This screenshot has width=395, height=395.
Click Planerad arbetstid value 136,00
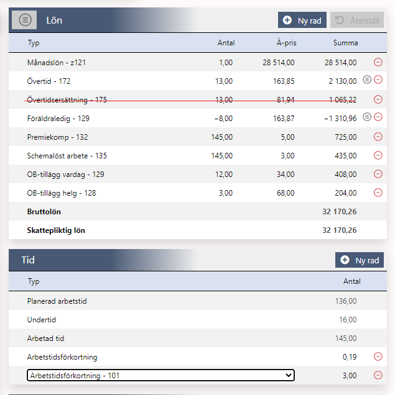coord(346,301)
